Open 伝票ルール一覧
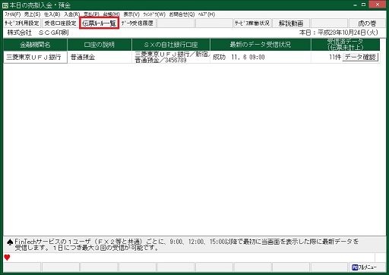Image resolution: width=389 pixels, height=275 pixels. [99, 23]
